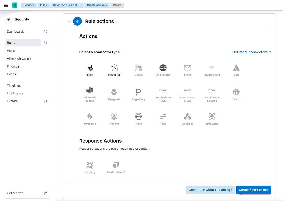Image resolution: width=283 pixels, height=201 pixels.
Task: Select the Index connector
Action: pos(90,70)
